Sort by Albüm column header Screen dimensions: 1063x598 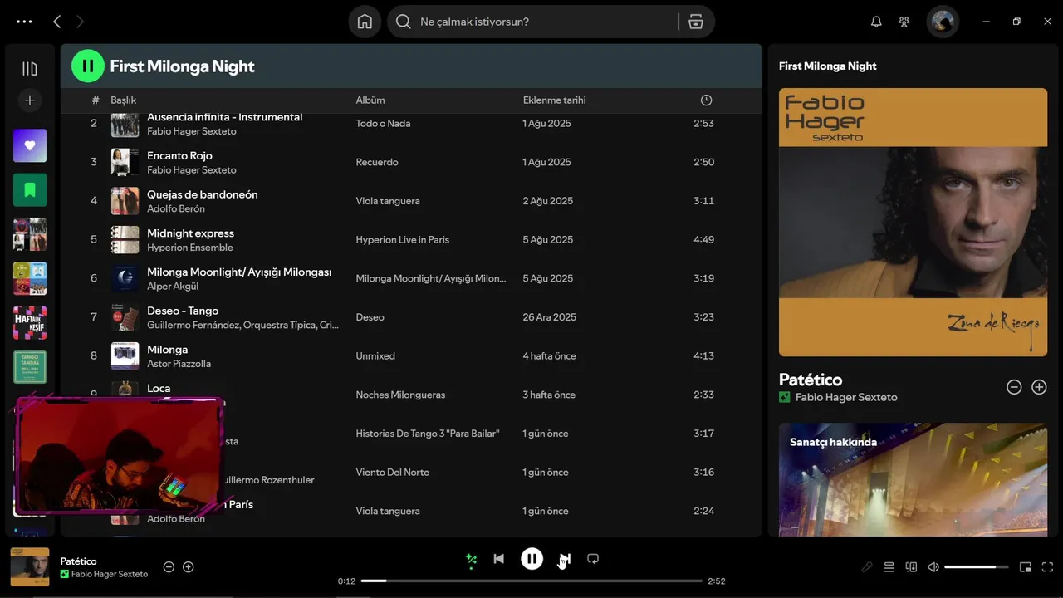370,100
